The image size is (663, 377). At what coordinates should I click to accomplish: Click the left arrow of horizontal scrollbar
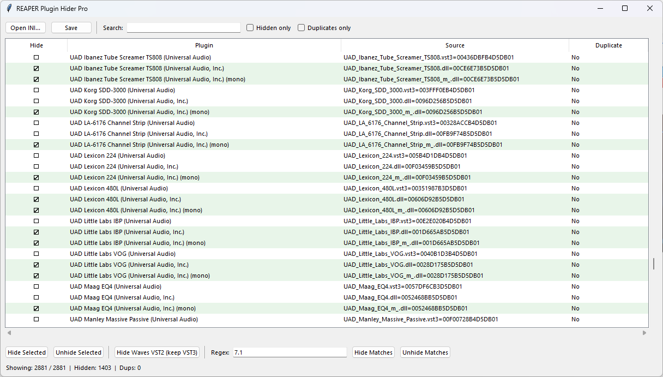pos(8,332)
